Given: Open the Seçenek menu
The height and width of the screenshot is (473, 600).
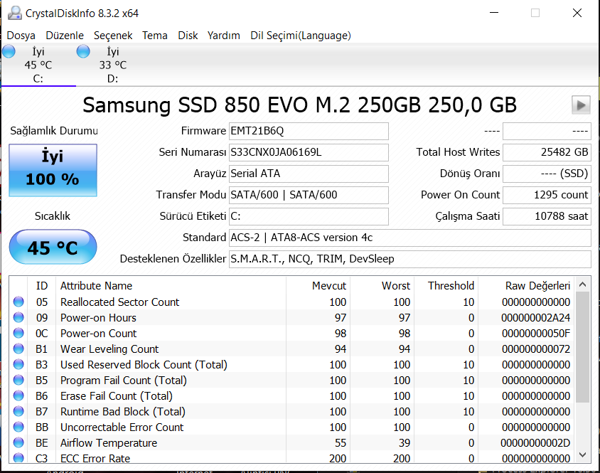Looking at the screenshot, I should [113, 36].
